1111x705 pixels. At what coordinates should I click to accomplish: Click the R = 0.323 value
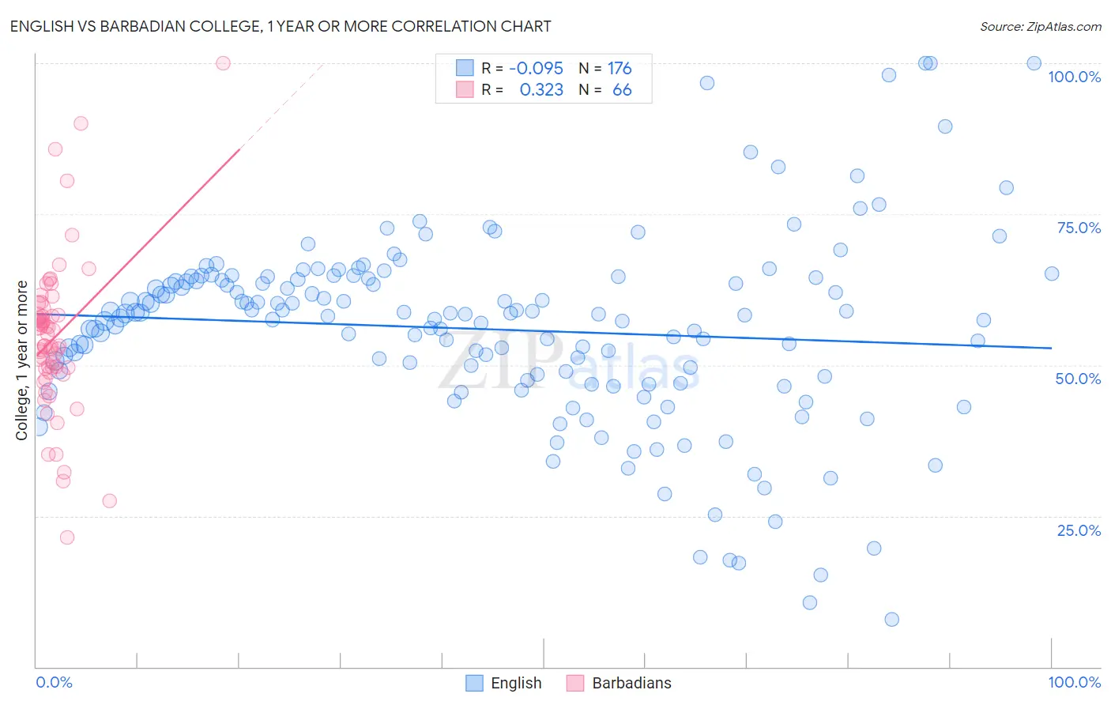[522, 89]
